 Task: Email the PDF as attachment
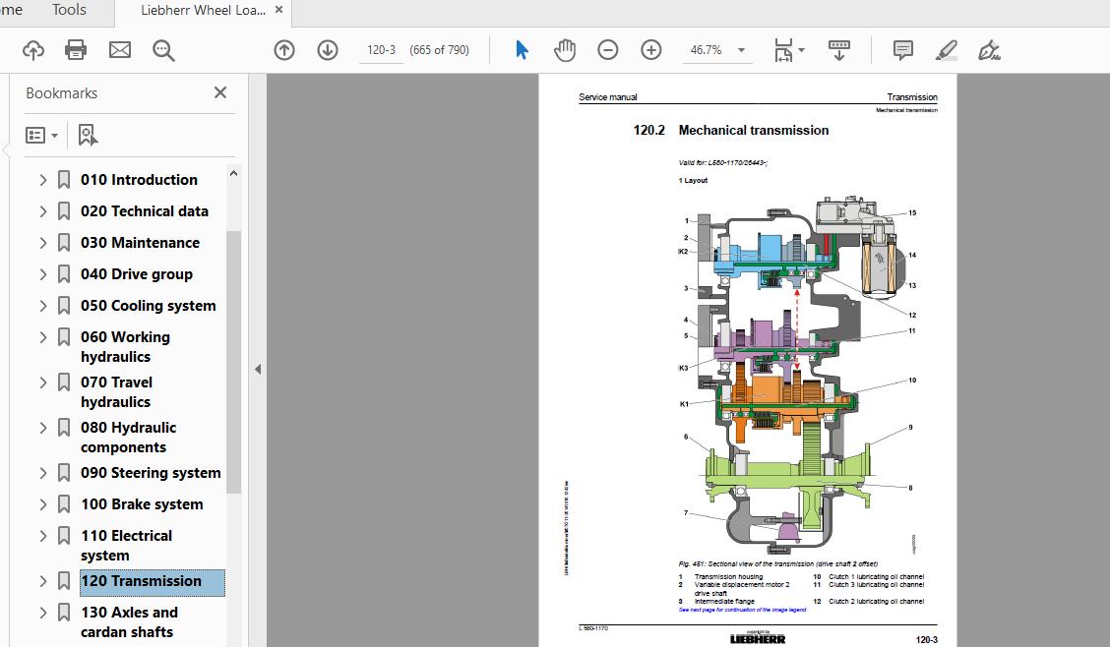pyautogui.click(x=120, y=49)
